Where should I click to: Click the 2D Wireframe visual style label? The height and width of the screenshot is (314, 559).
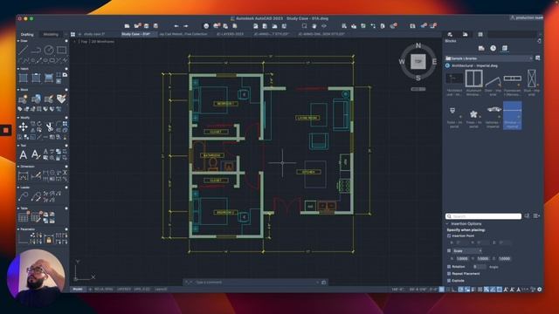(x=103, y=42)
